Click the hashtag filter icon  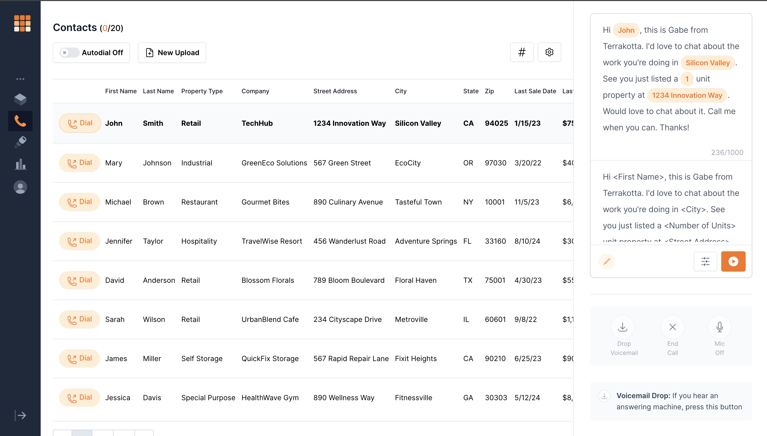(x=522, y=52)
